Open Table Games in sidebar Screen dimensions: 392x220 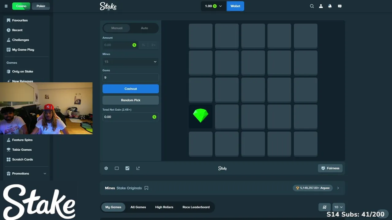[22, 150]
